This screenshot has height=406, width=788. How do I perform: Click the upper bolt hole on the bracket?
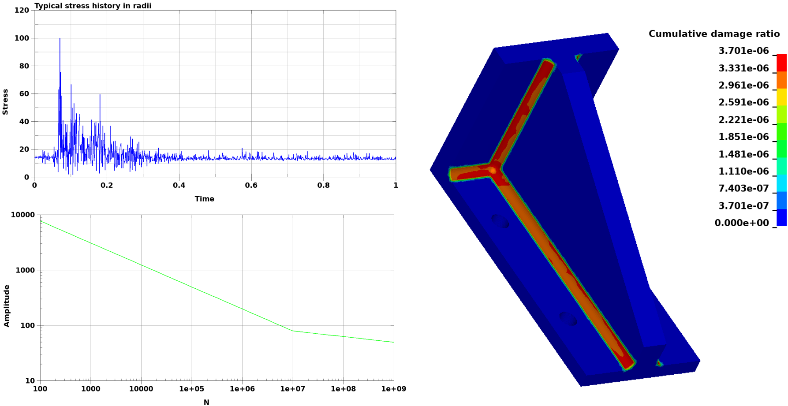(500, 221)
